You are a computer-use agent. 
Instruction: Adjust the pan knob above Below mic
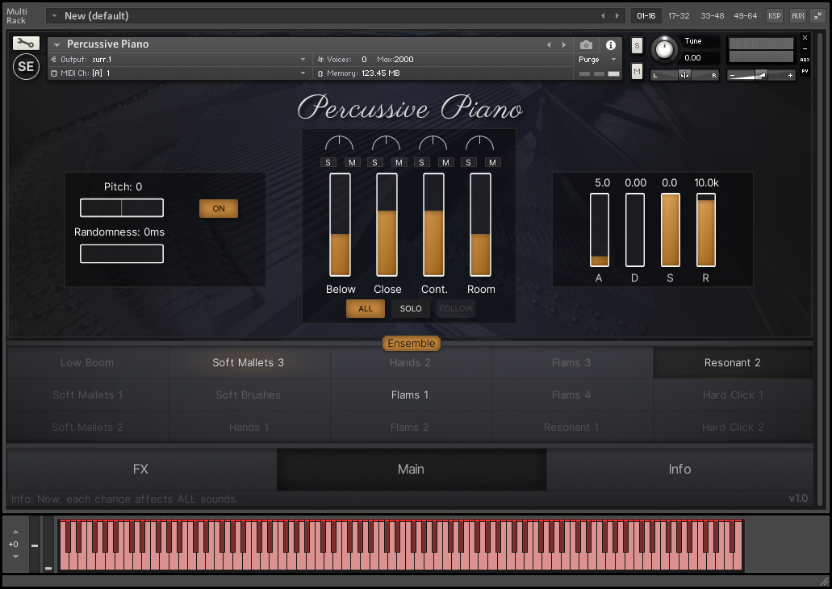click(339, 144)
